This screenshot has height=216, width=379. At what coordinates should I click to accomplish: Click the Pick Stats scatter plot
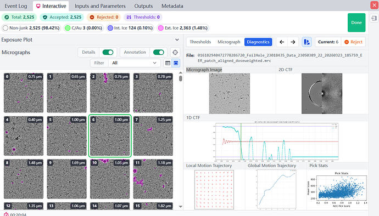tap(337, 190)
